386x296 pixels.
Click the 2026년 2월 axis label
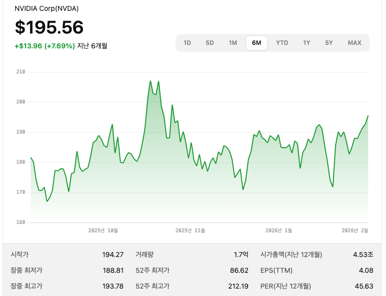(355, 230)
